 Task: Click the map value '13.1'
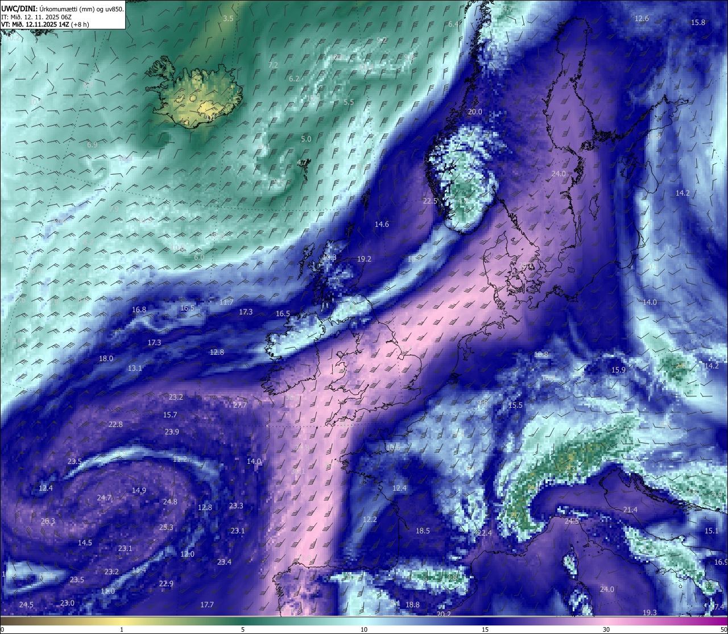pyautogui.click(x=135, y=368)
